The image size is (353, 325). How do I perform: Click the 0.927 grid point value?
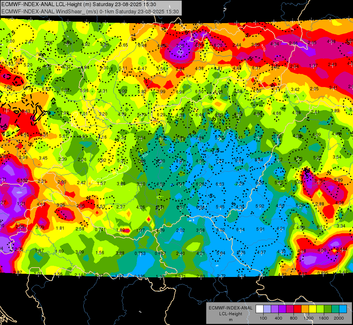point(160,253)
